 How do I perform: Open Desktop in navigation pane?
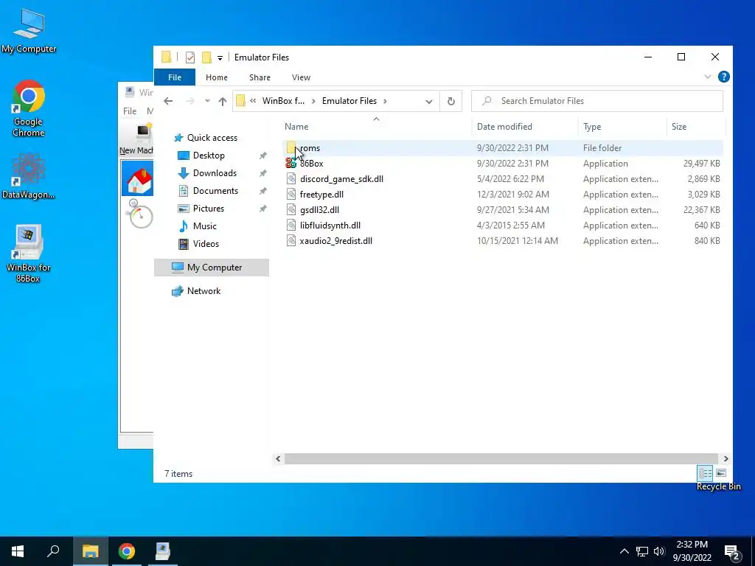pos(209,156)
